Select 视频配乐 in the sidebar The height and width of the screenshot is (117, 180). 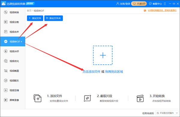tap(13, 81)
